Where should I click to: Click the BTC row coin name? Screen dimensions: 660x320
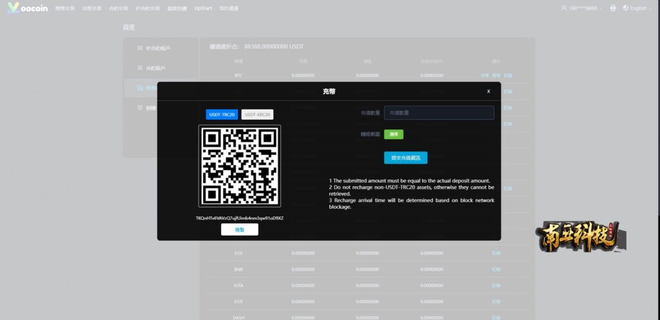[238, 76]
